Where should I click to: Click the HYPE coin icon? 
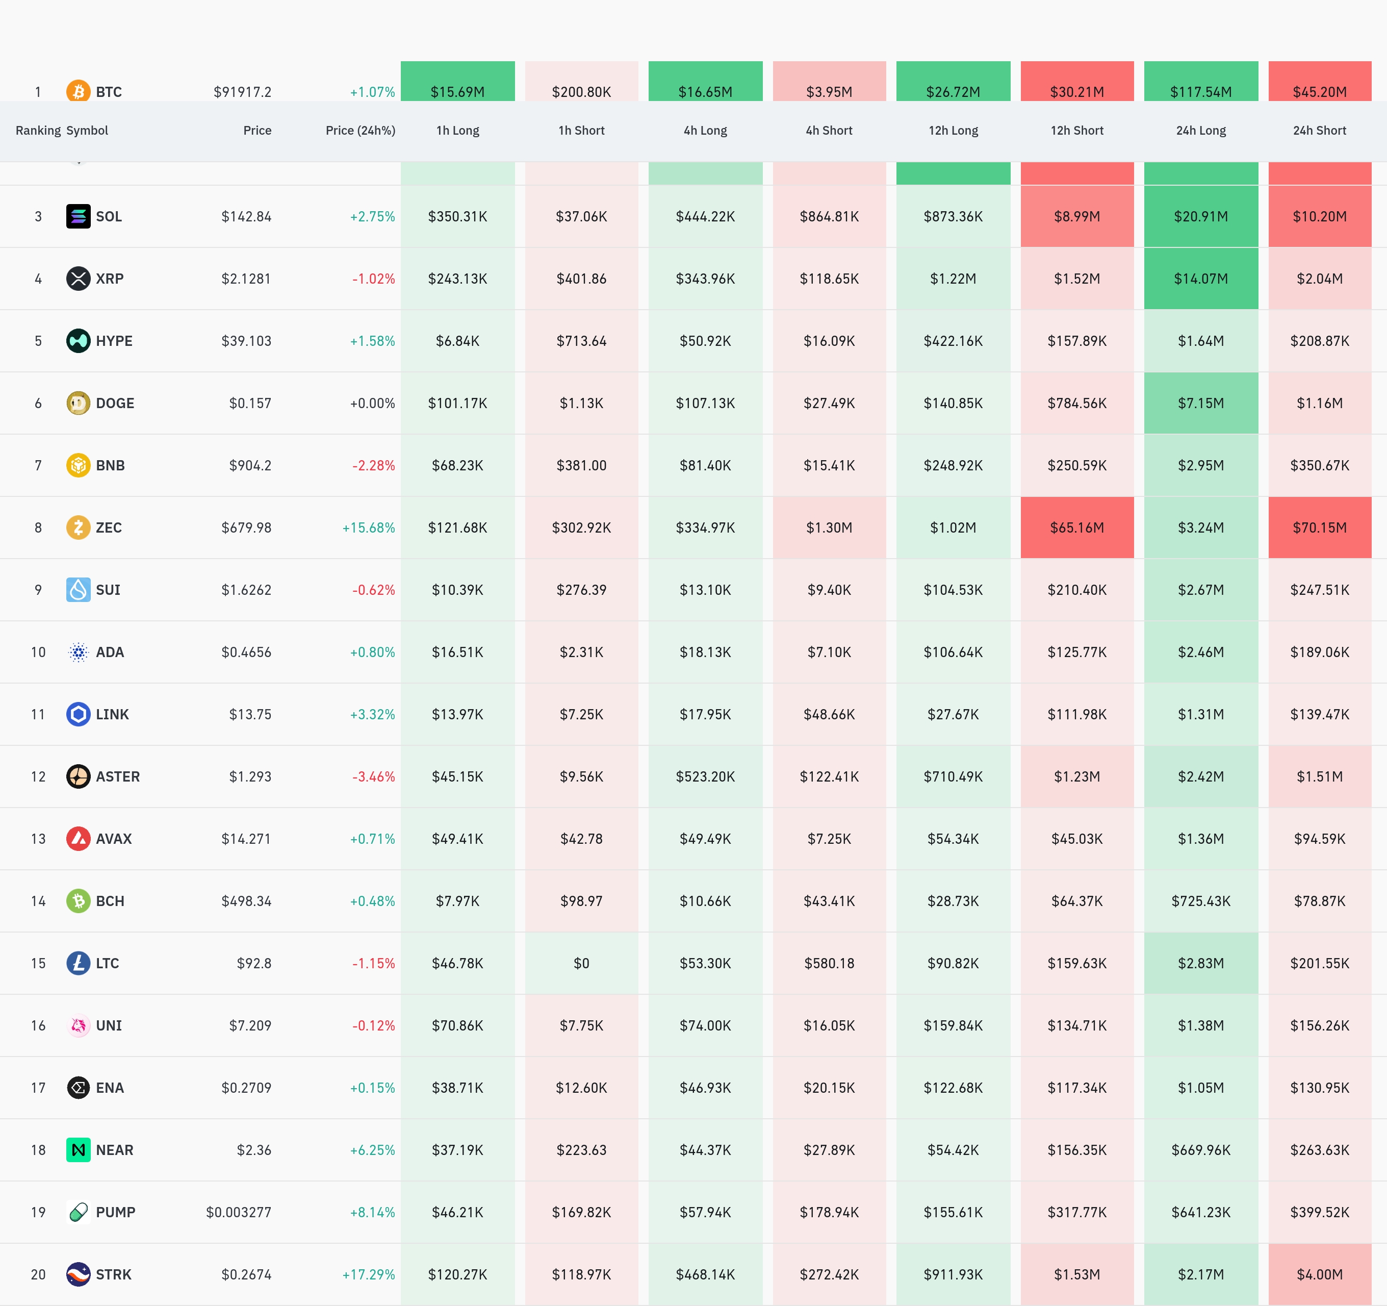tap(78, 341)
